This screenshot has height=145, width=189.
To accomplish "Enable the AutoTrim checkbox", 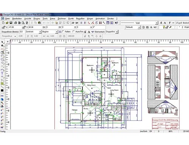I will pyautogui.click(x=74, y=32).
